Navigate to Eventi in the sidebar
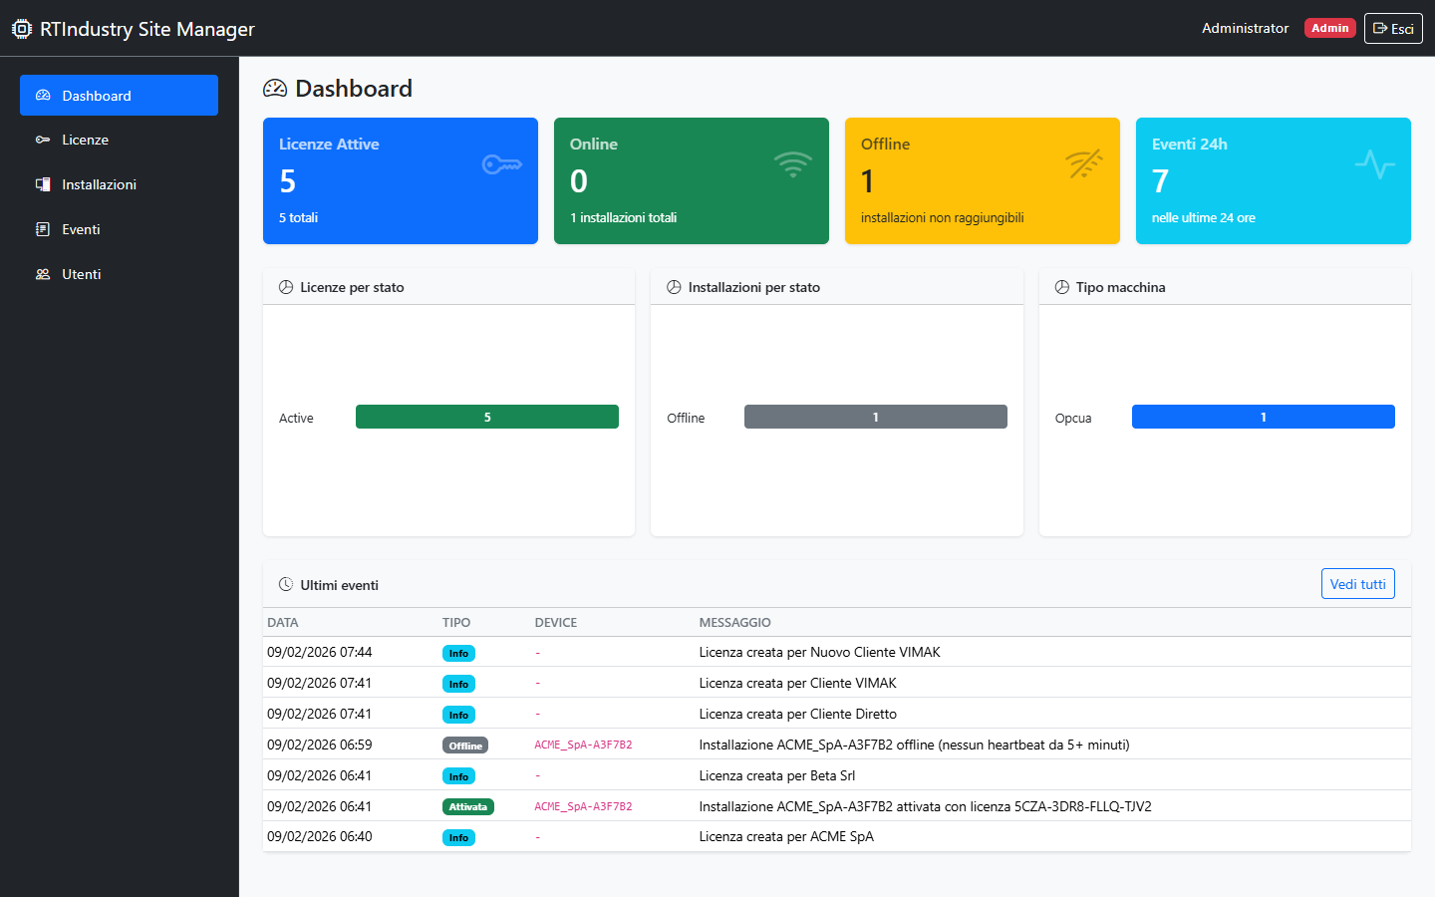Viewport: 1435px width, 897px height. [119, 229]
